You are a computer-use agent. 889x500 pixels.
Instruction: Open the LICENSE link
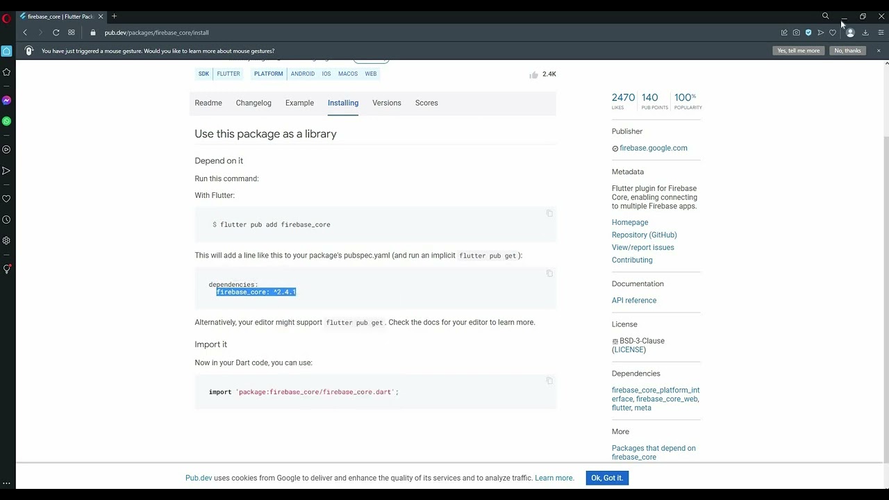click(629, 350)
